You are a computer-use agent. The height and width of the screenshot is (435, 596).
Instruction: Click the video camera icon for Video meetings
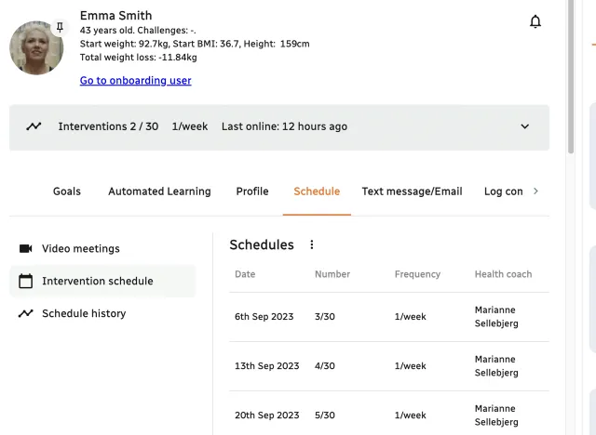click(26, 249)
